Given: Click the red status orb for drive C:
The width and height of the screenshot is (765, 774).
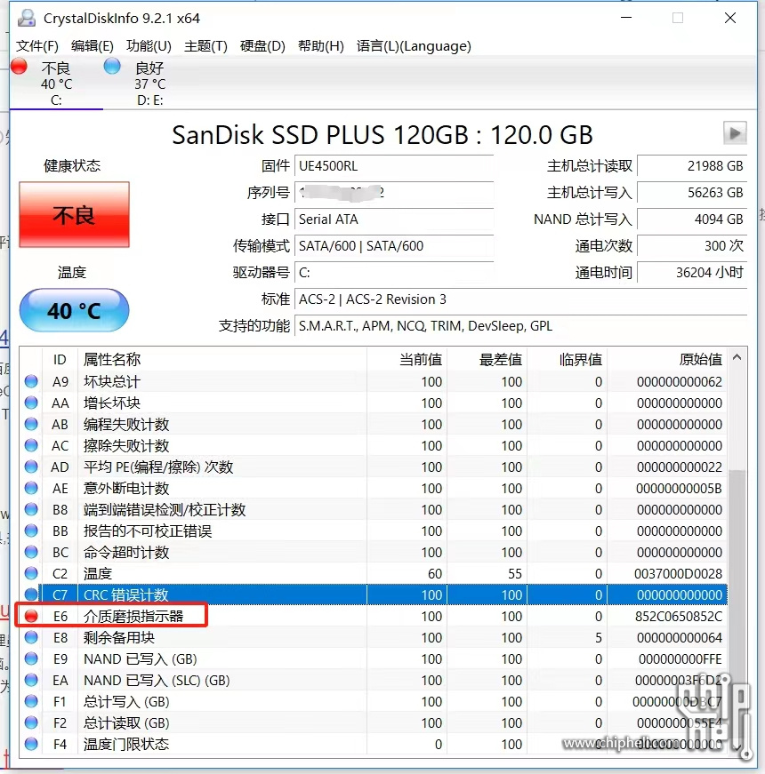Looking at the screenshot, I should tap(20, 68).
